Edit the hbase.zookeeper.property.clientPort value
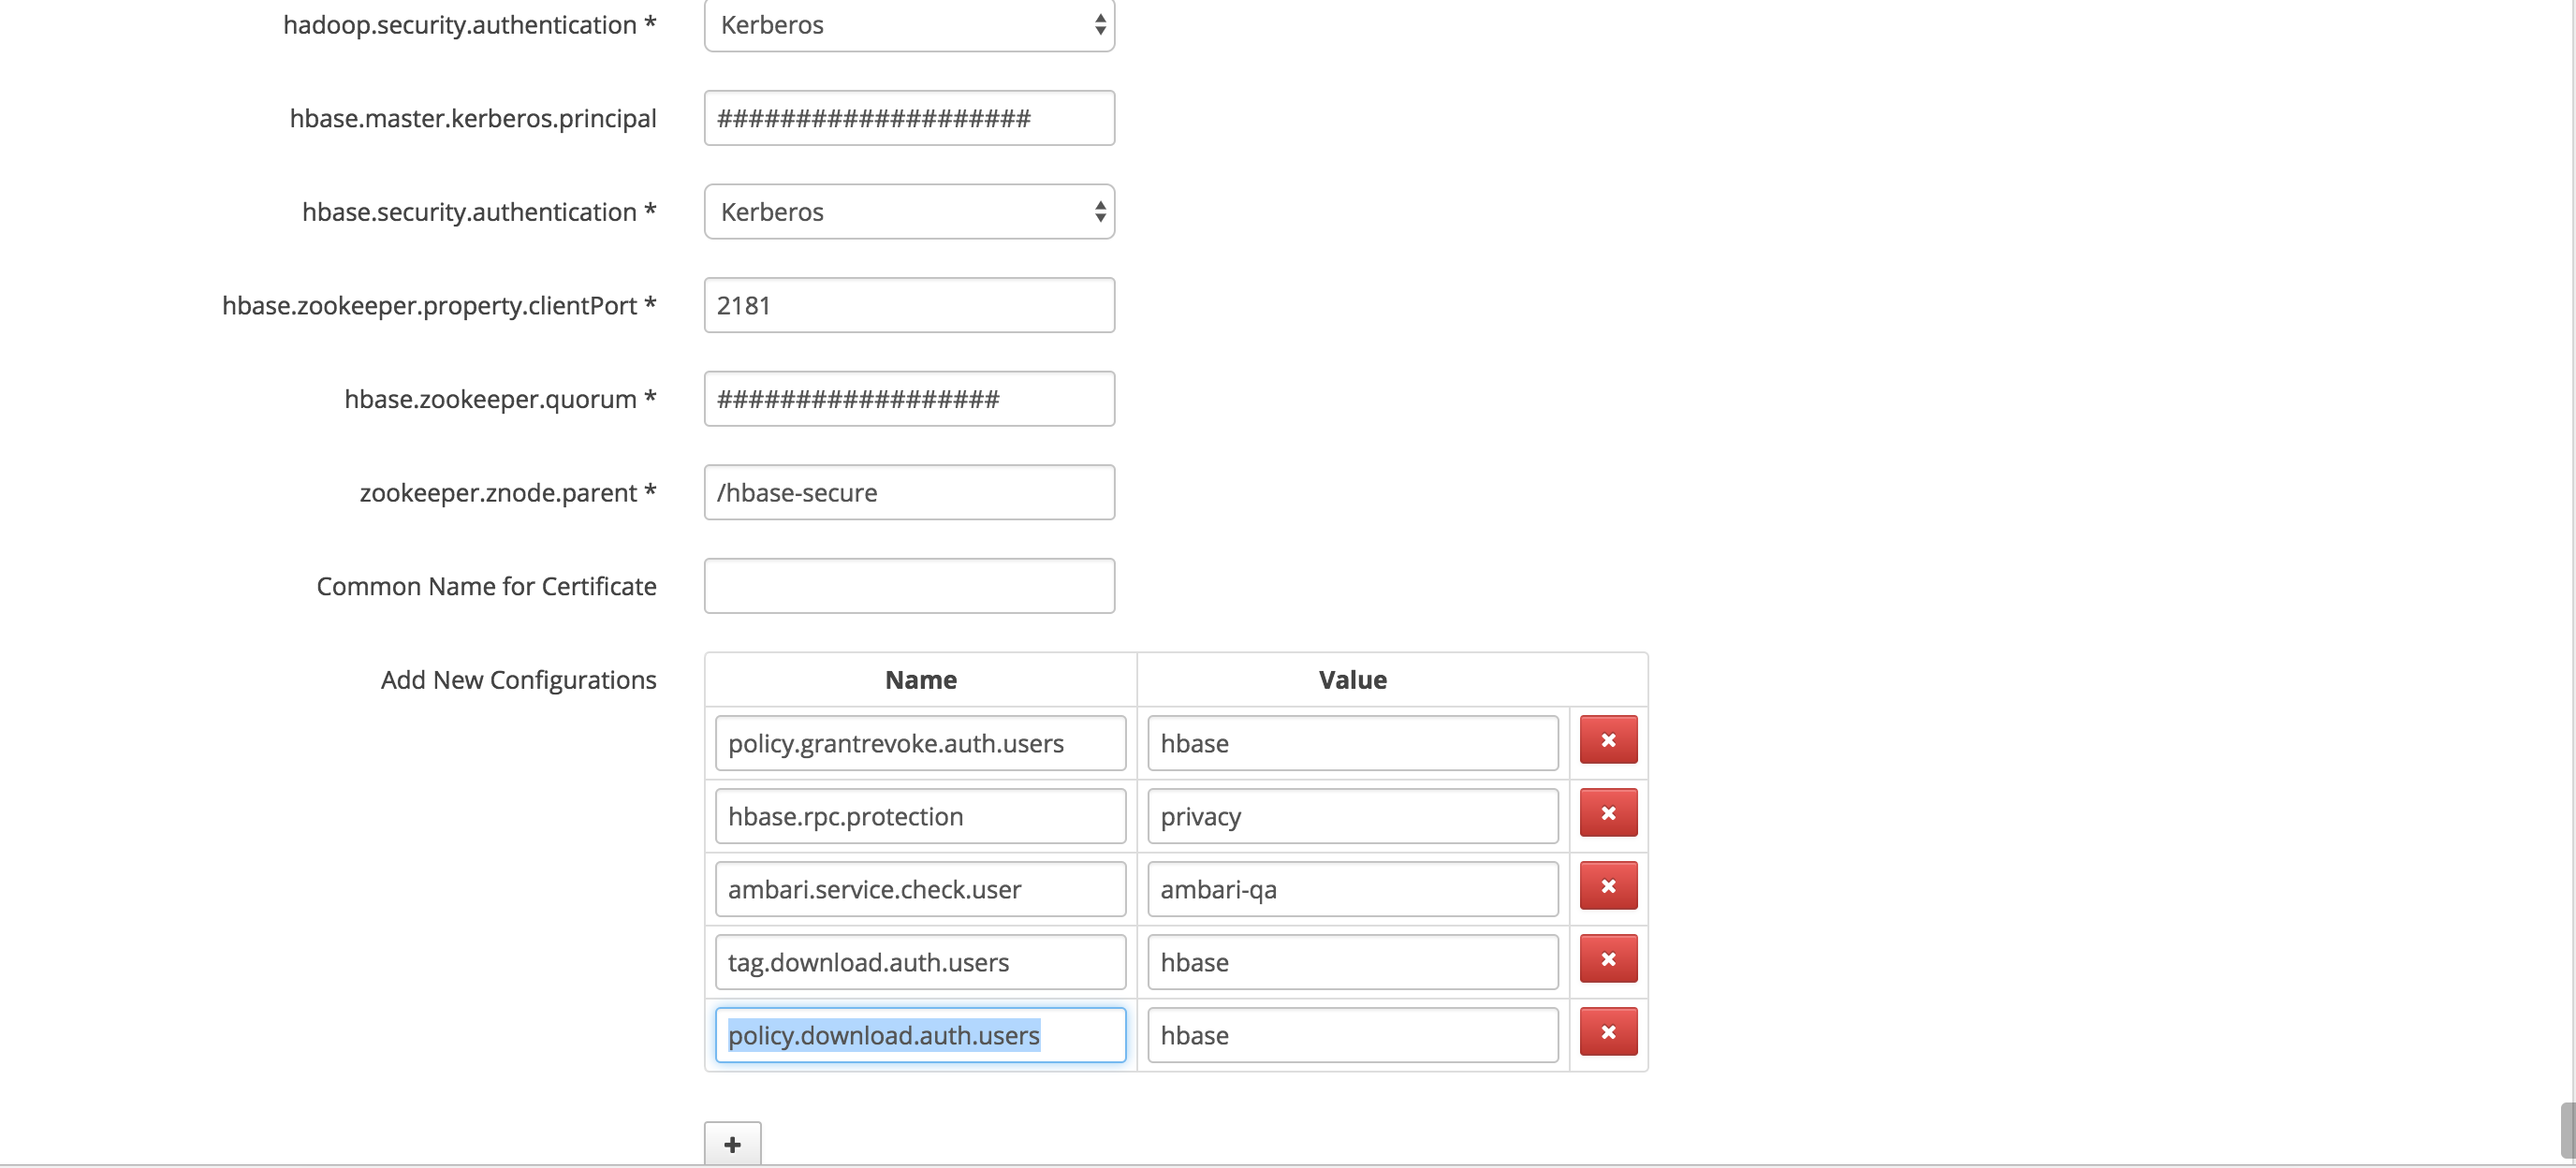The height and width of the screenshot is (1168, 2576). click(x=908, y=304)
